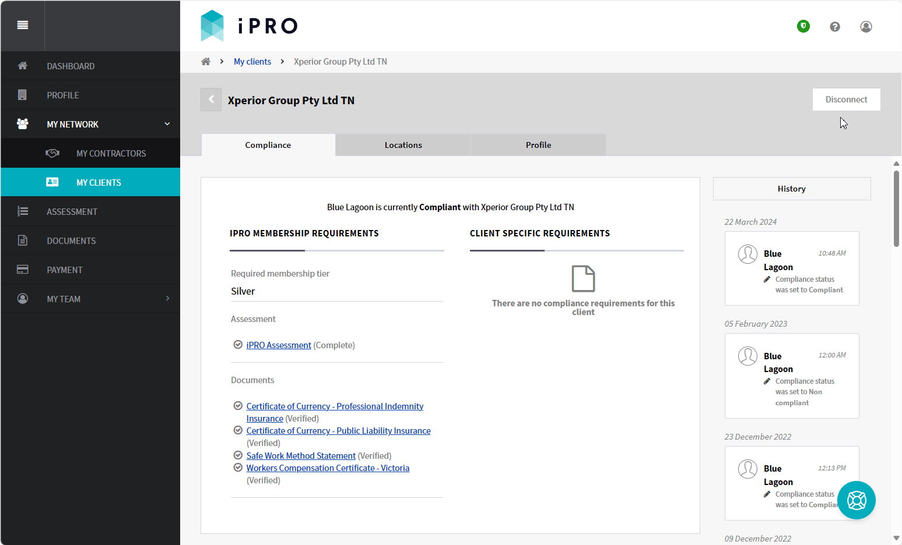902x545 pixels.
Task: Click the vertical scrollbar thumb
Action: pyautogui.click(x=896, y=208)
